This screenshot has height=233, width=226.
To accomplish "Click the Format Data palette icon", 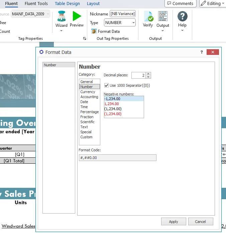I will 94,31.
